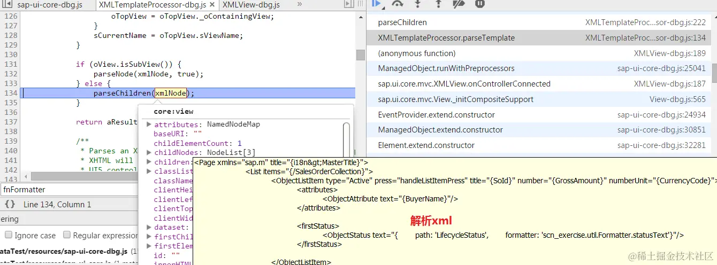Step out of current function
This screenshot has height=265, width=717.
click(438, 4)
